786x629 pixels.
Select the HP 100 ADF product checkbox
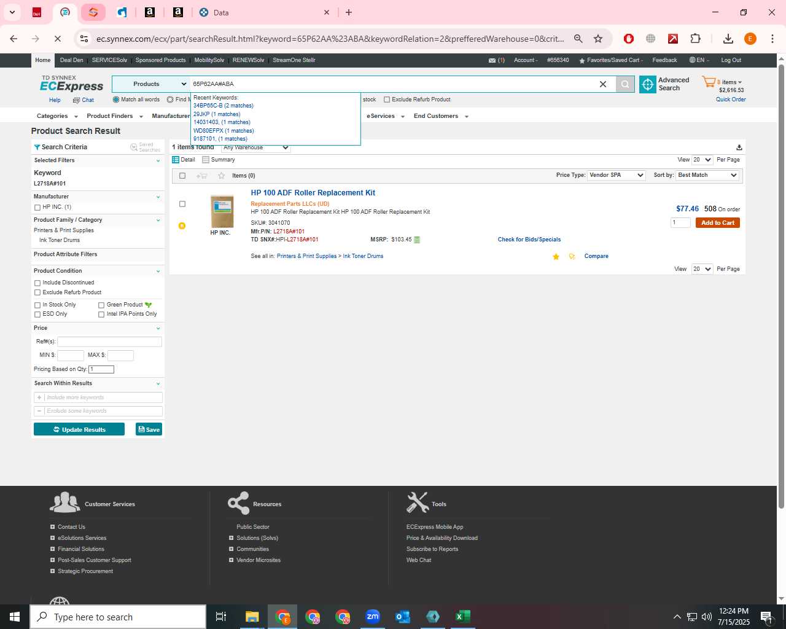click(182, 204)
